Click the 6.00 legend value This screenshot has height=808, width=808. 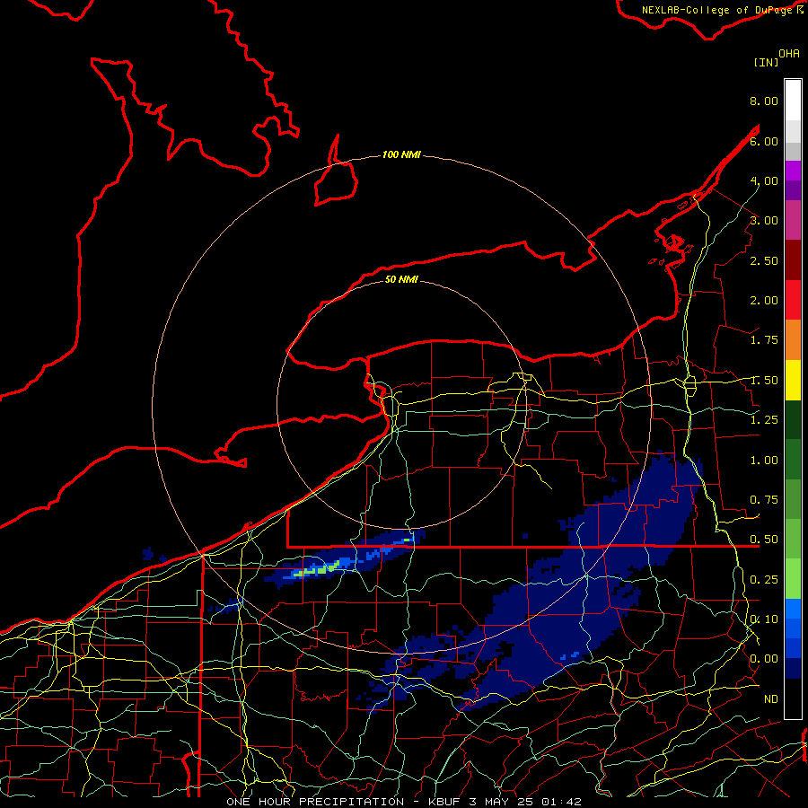[764, 141]
